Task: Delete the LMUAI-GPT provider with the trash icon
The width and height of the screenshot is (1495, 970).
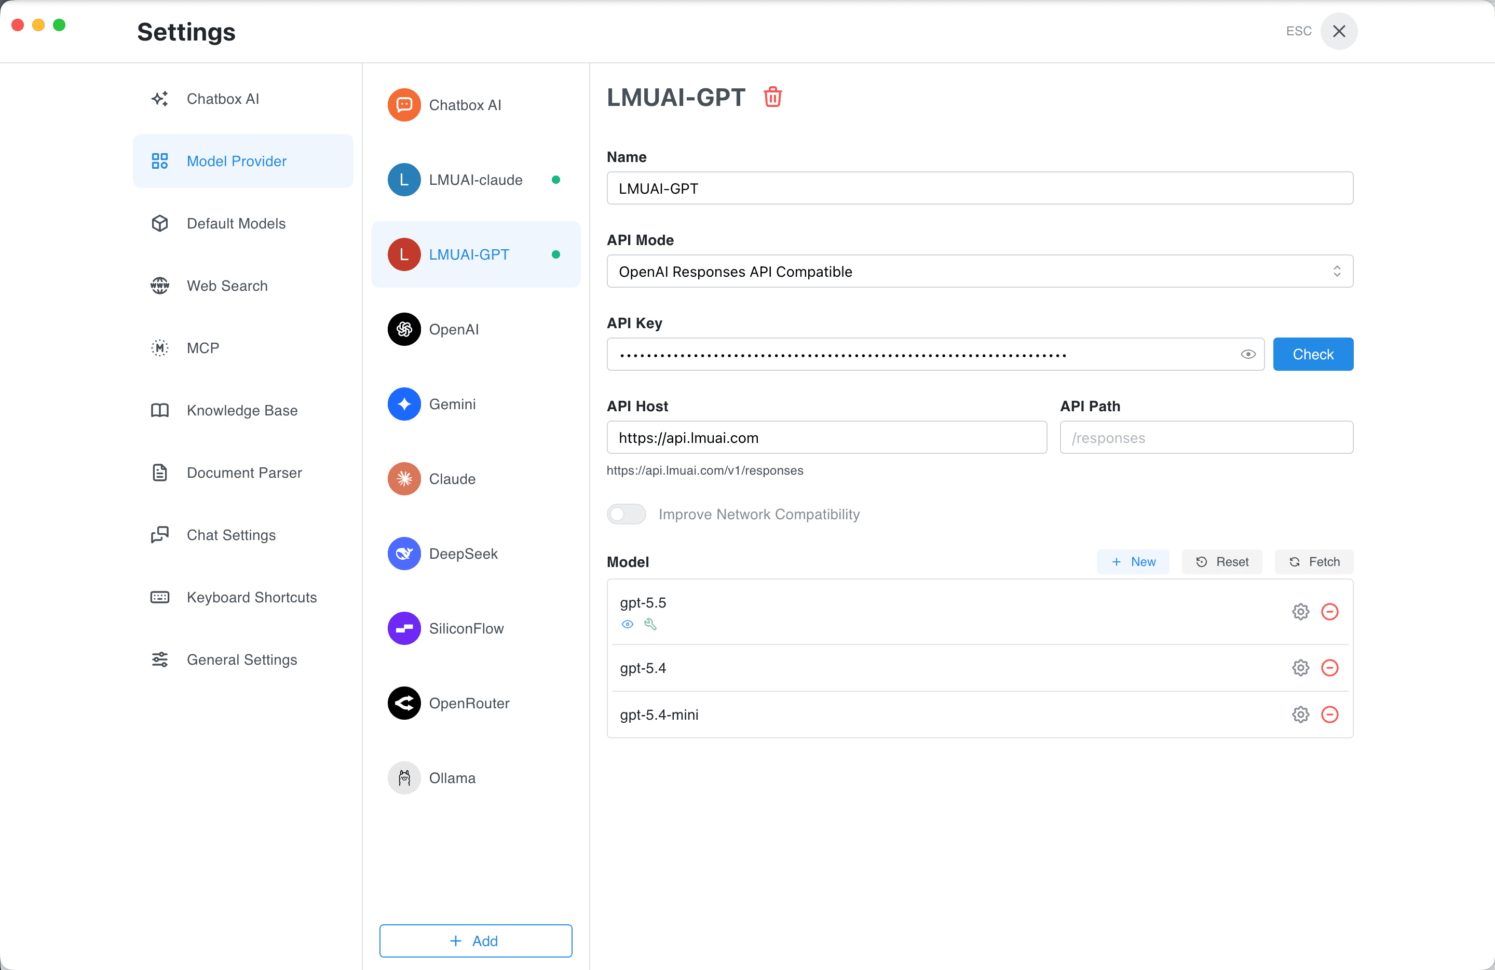Action: (772, 98)
